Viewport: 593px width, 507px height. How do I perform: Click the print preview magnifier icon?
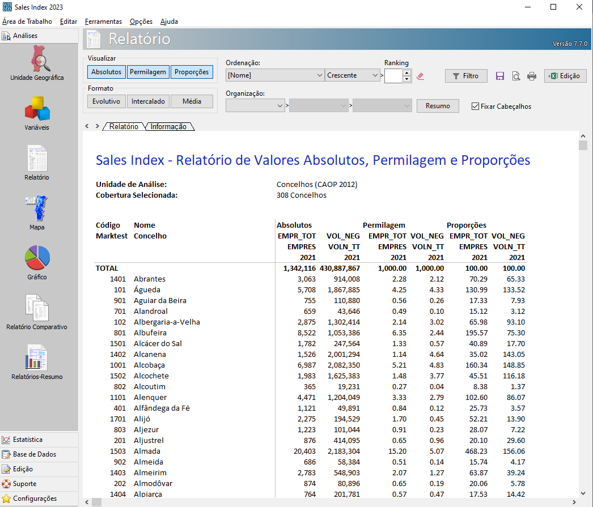pos(516,76)
